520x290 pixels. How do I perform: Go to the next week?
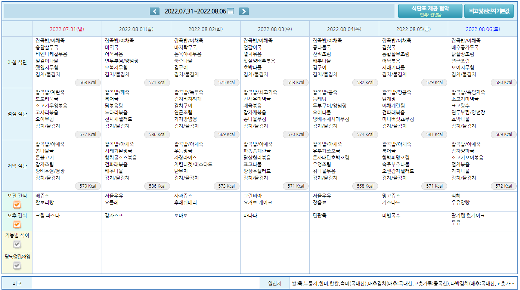(x=244, y=11)
